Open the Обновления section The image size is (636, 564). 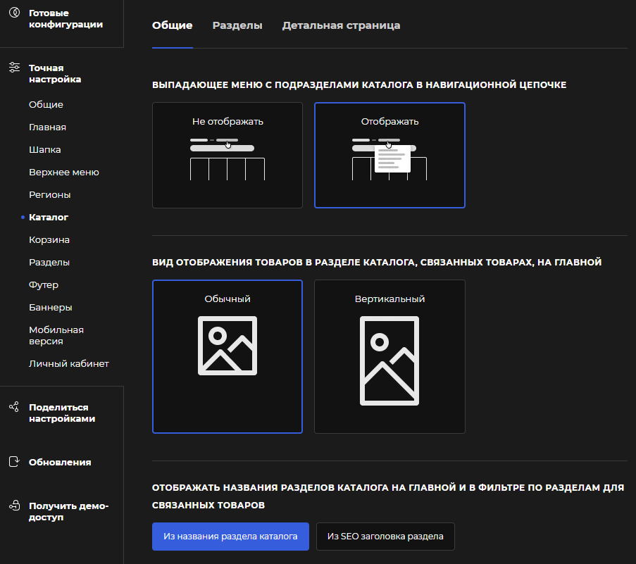[x=60, y=462]
